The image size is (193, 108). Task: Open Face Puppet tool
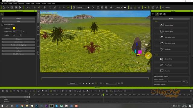click(x=171, y=65)
